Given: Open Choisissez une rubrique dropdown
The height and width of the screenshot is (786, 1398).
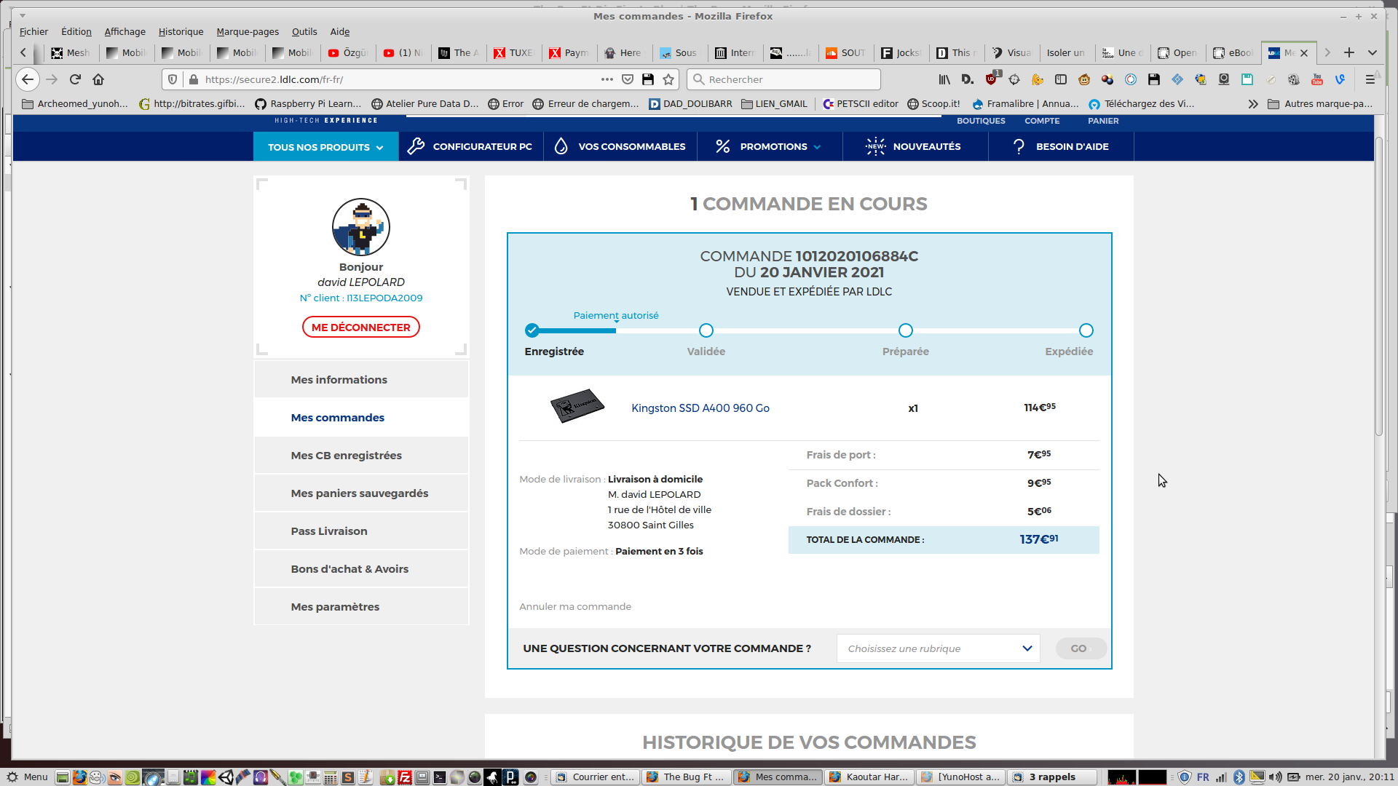Looking at the screenshot, I should pos(939,648).
